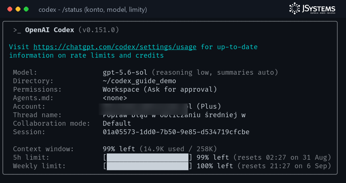Click the 5h limit progress bar
Image resolution: width=346 pixels, height=183 pixels.
(148, 157)
